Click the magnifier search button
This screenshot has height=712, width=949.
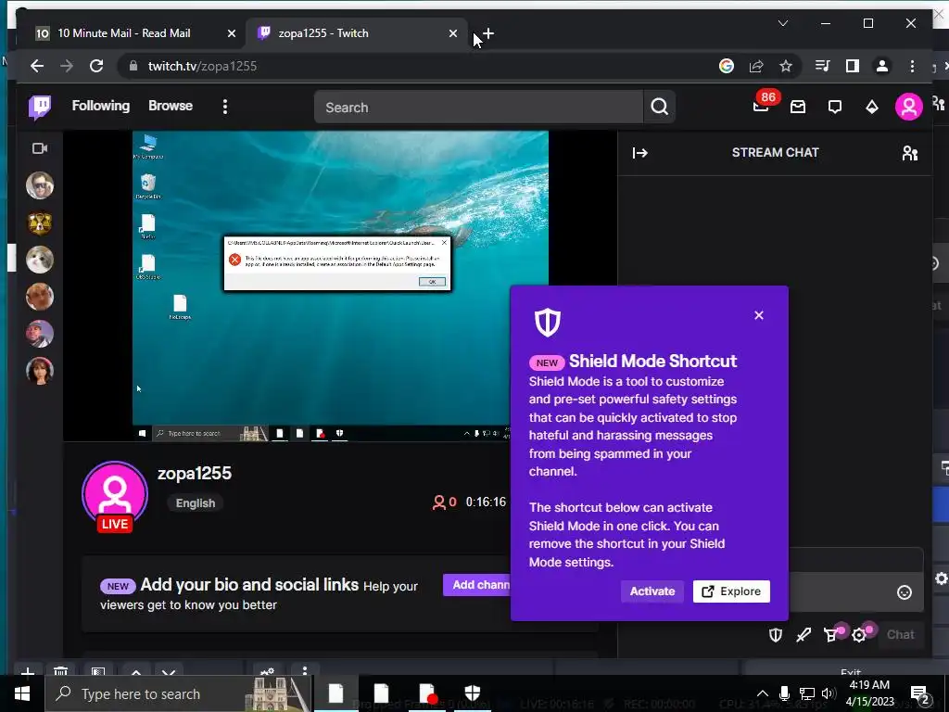659,108
